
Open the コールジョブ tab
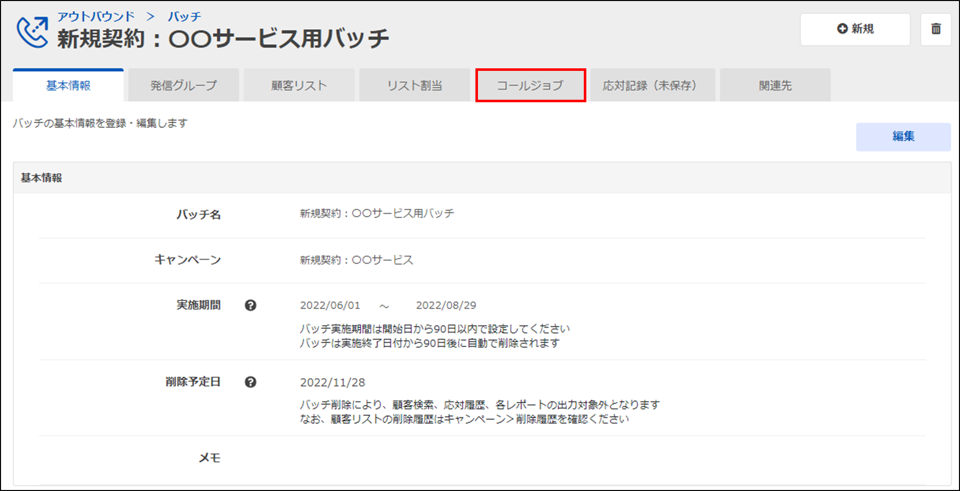tap(530, 86)
